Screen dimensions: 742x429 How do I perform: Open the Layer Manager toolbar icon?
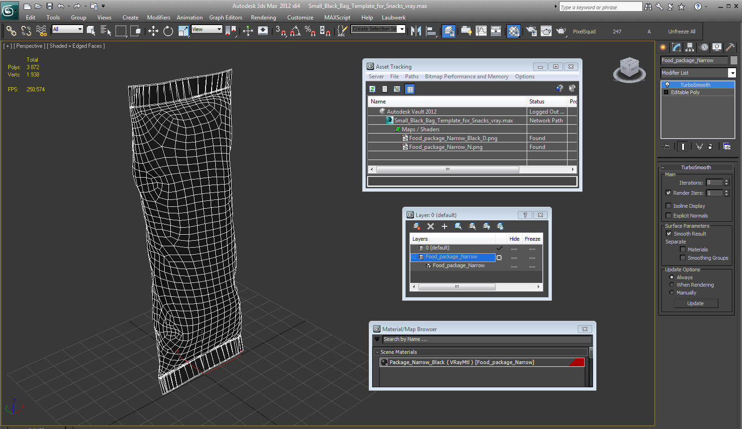coord(448,31)
